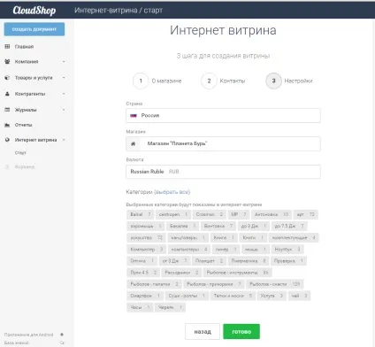Click the Товары и услуги icon

pos(7,78)
